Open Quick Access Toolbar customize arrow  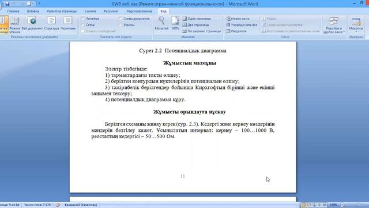click(39, 4)
